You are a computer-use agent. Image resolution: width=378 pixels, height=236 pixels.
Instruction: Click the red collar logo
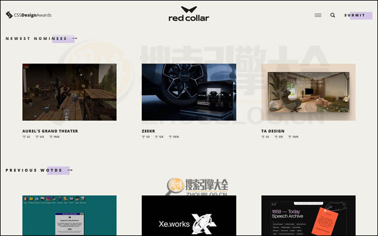tap(189, 14)
